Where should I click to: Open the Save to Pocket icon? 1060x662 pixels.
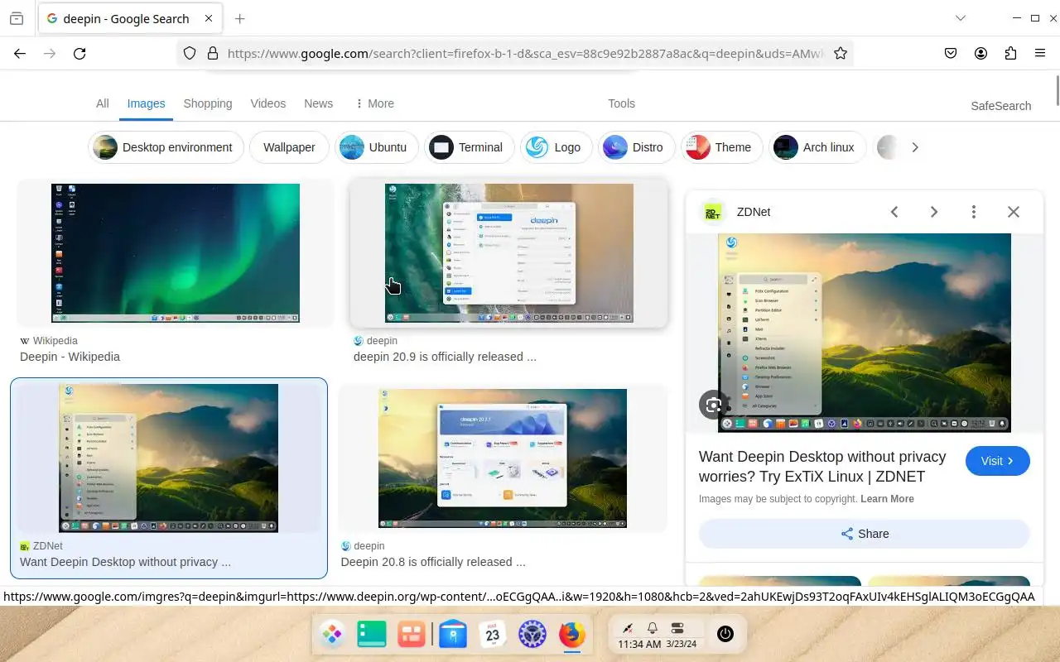[x=951, y=53]
